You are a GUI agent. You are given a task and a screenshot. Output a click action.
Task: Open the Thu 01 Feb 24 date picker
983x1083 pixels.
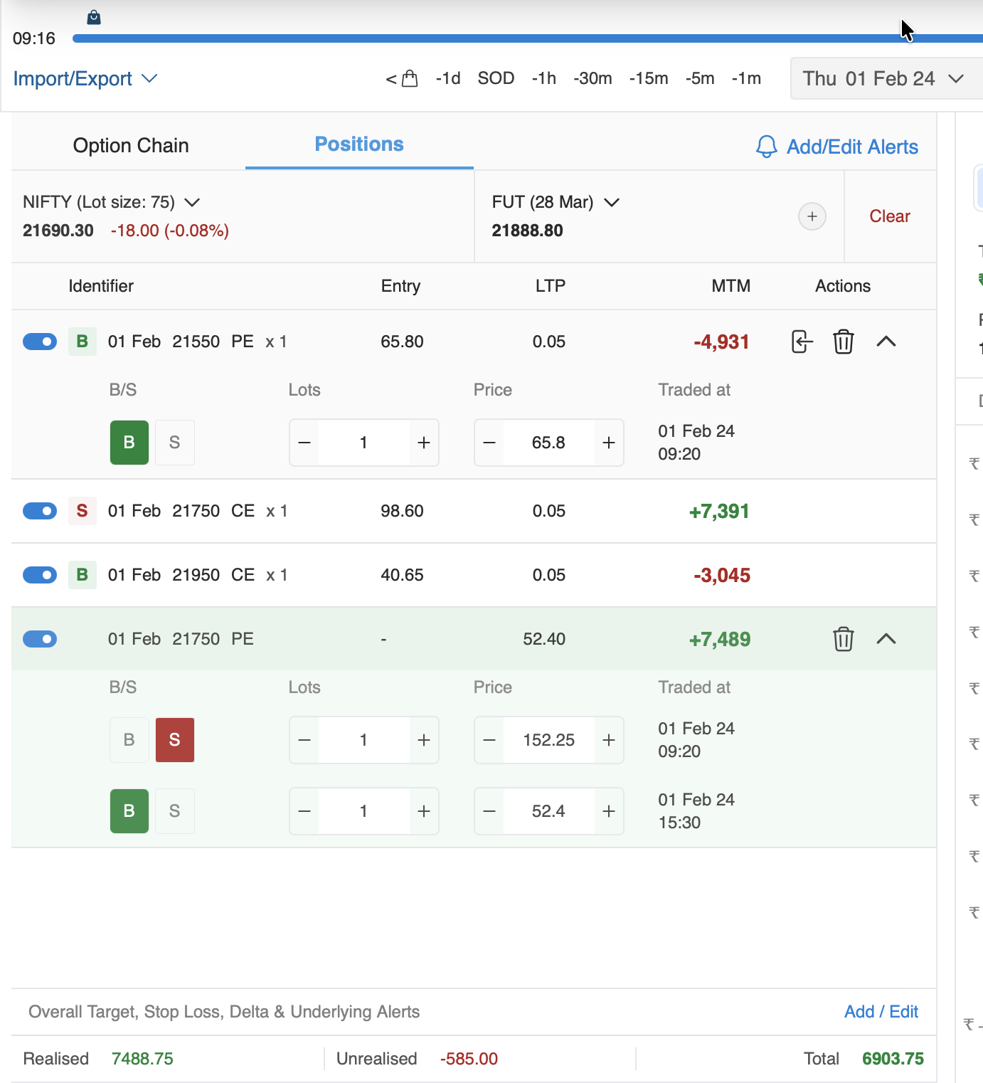[x=882, y=78]
